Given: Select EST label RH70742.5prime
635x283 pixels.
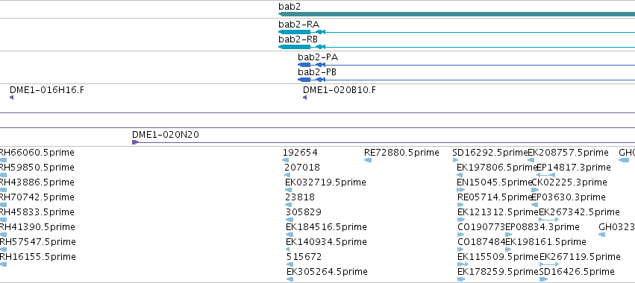Looking at the screenshot, I should (x=37, y=197).
